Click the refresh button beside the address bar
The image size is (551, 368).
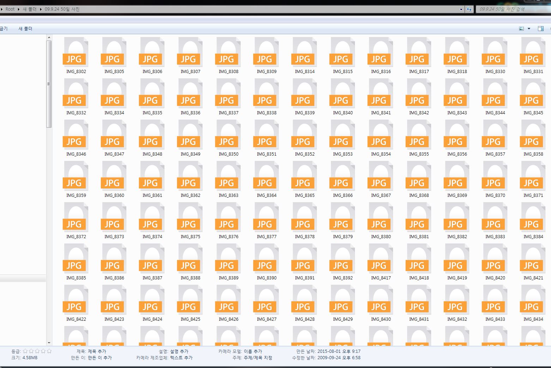469,9
